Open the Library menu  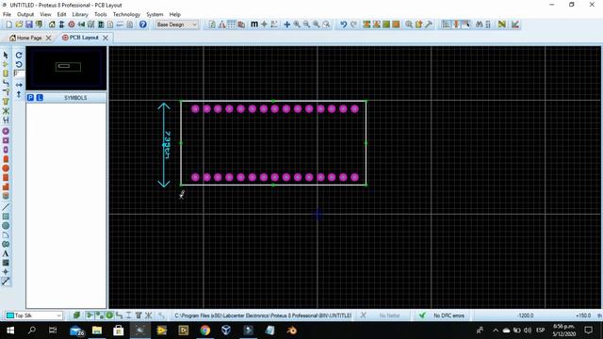(x=80, y=14)
